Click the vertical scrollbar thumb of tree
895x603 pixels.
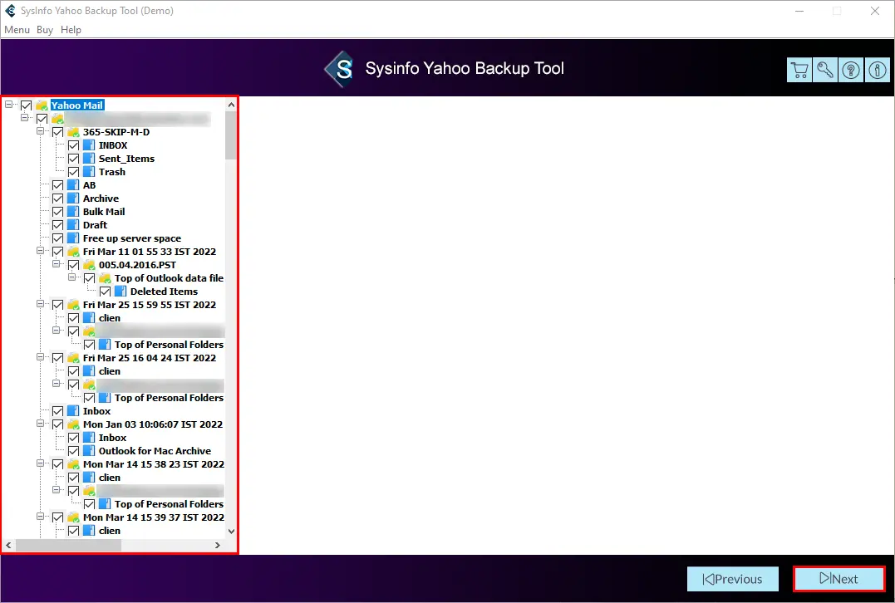(230, 135)
